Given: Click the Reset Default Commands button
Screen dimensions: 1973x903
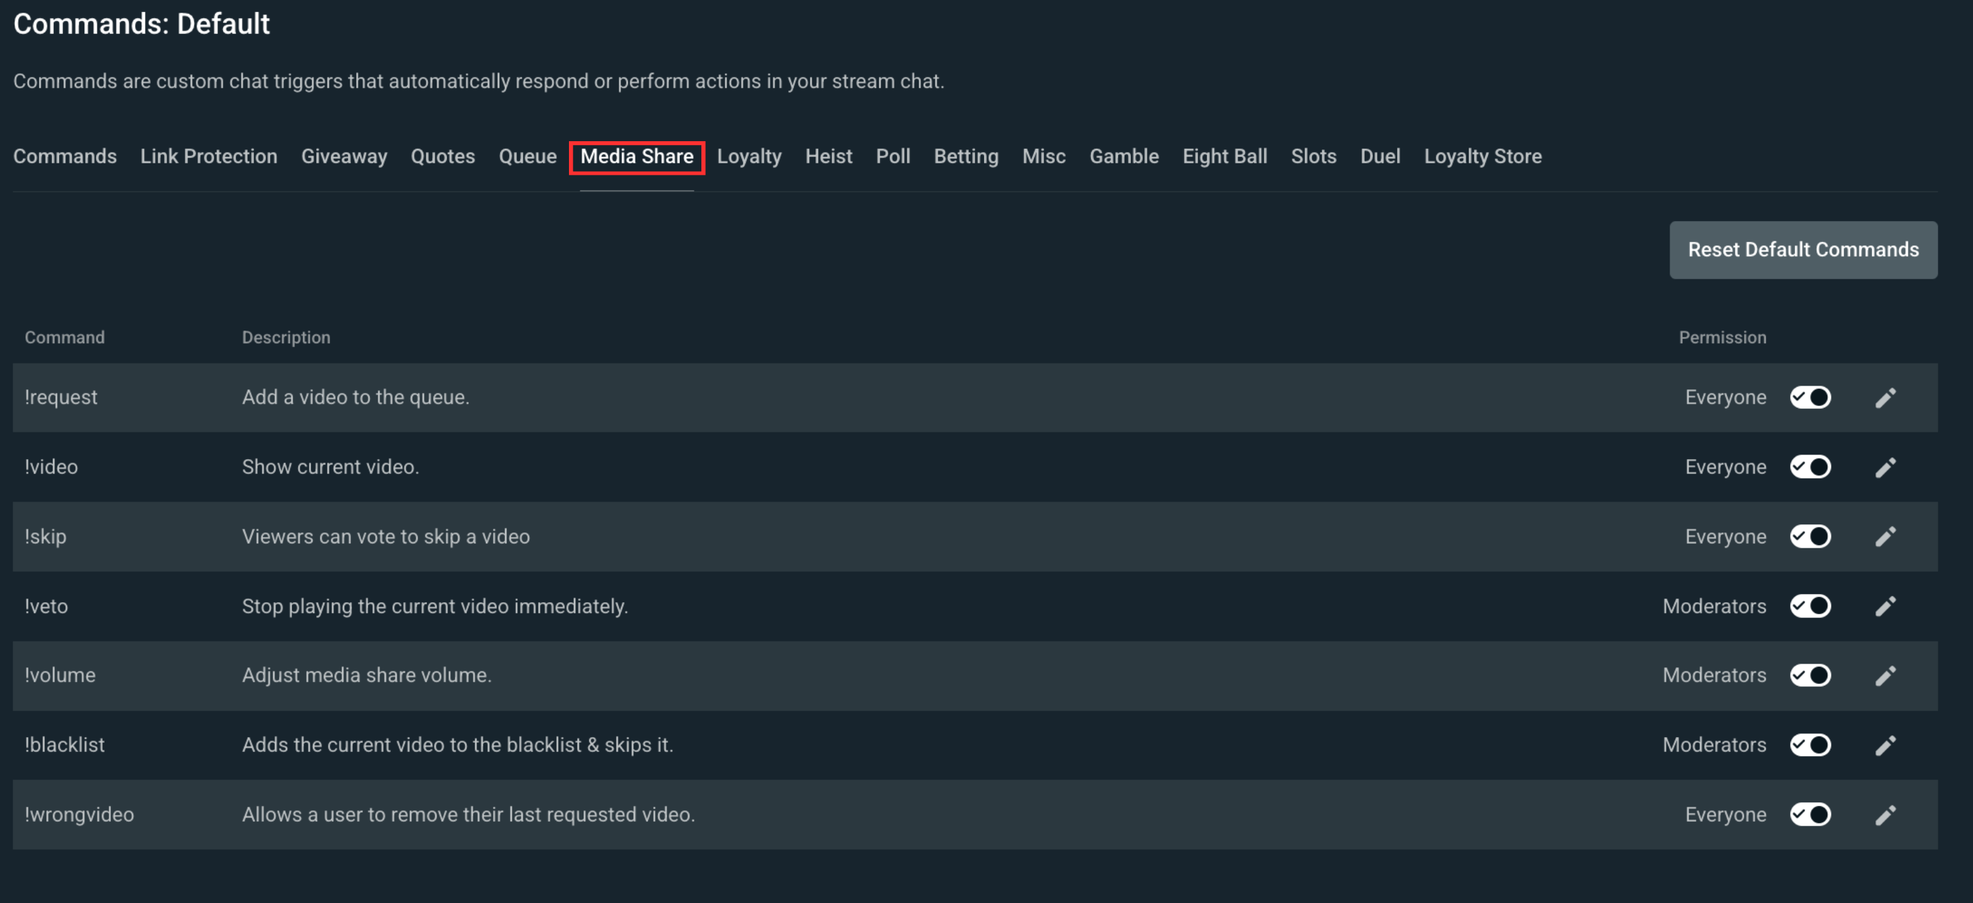Looking at the screenshot, I should [x=1803, y=250].
